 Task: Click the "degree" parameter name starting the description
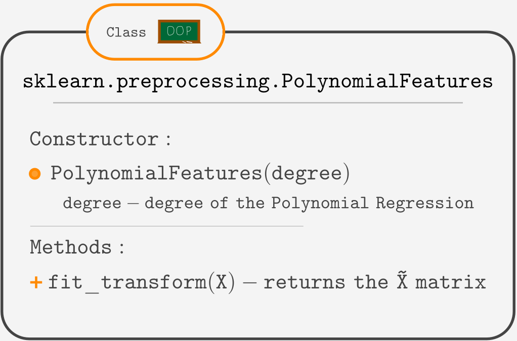coord(92,204)
